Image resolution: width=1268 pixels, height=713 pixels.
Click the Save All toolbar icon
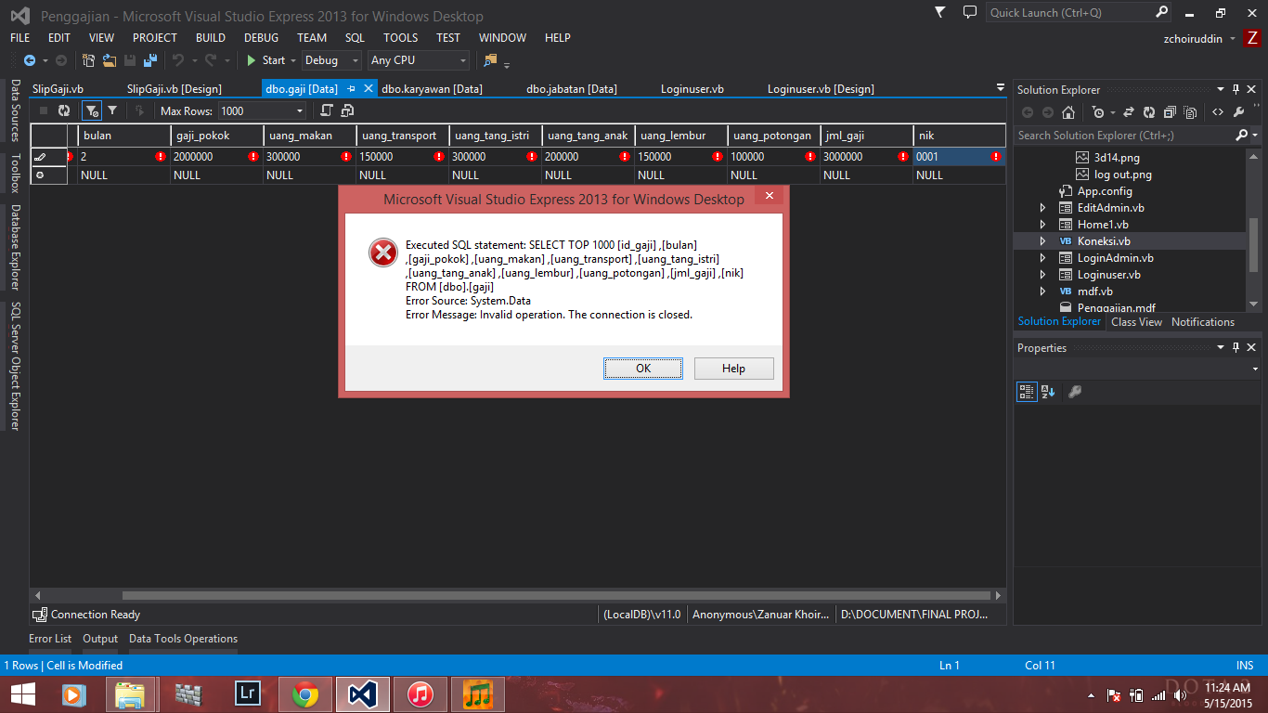point(149,60)
